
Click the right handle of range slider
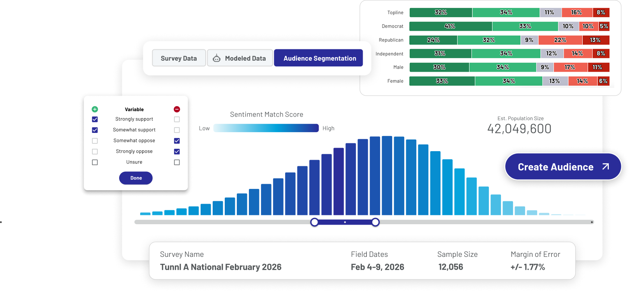(x=375, y=222)
